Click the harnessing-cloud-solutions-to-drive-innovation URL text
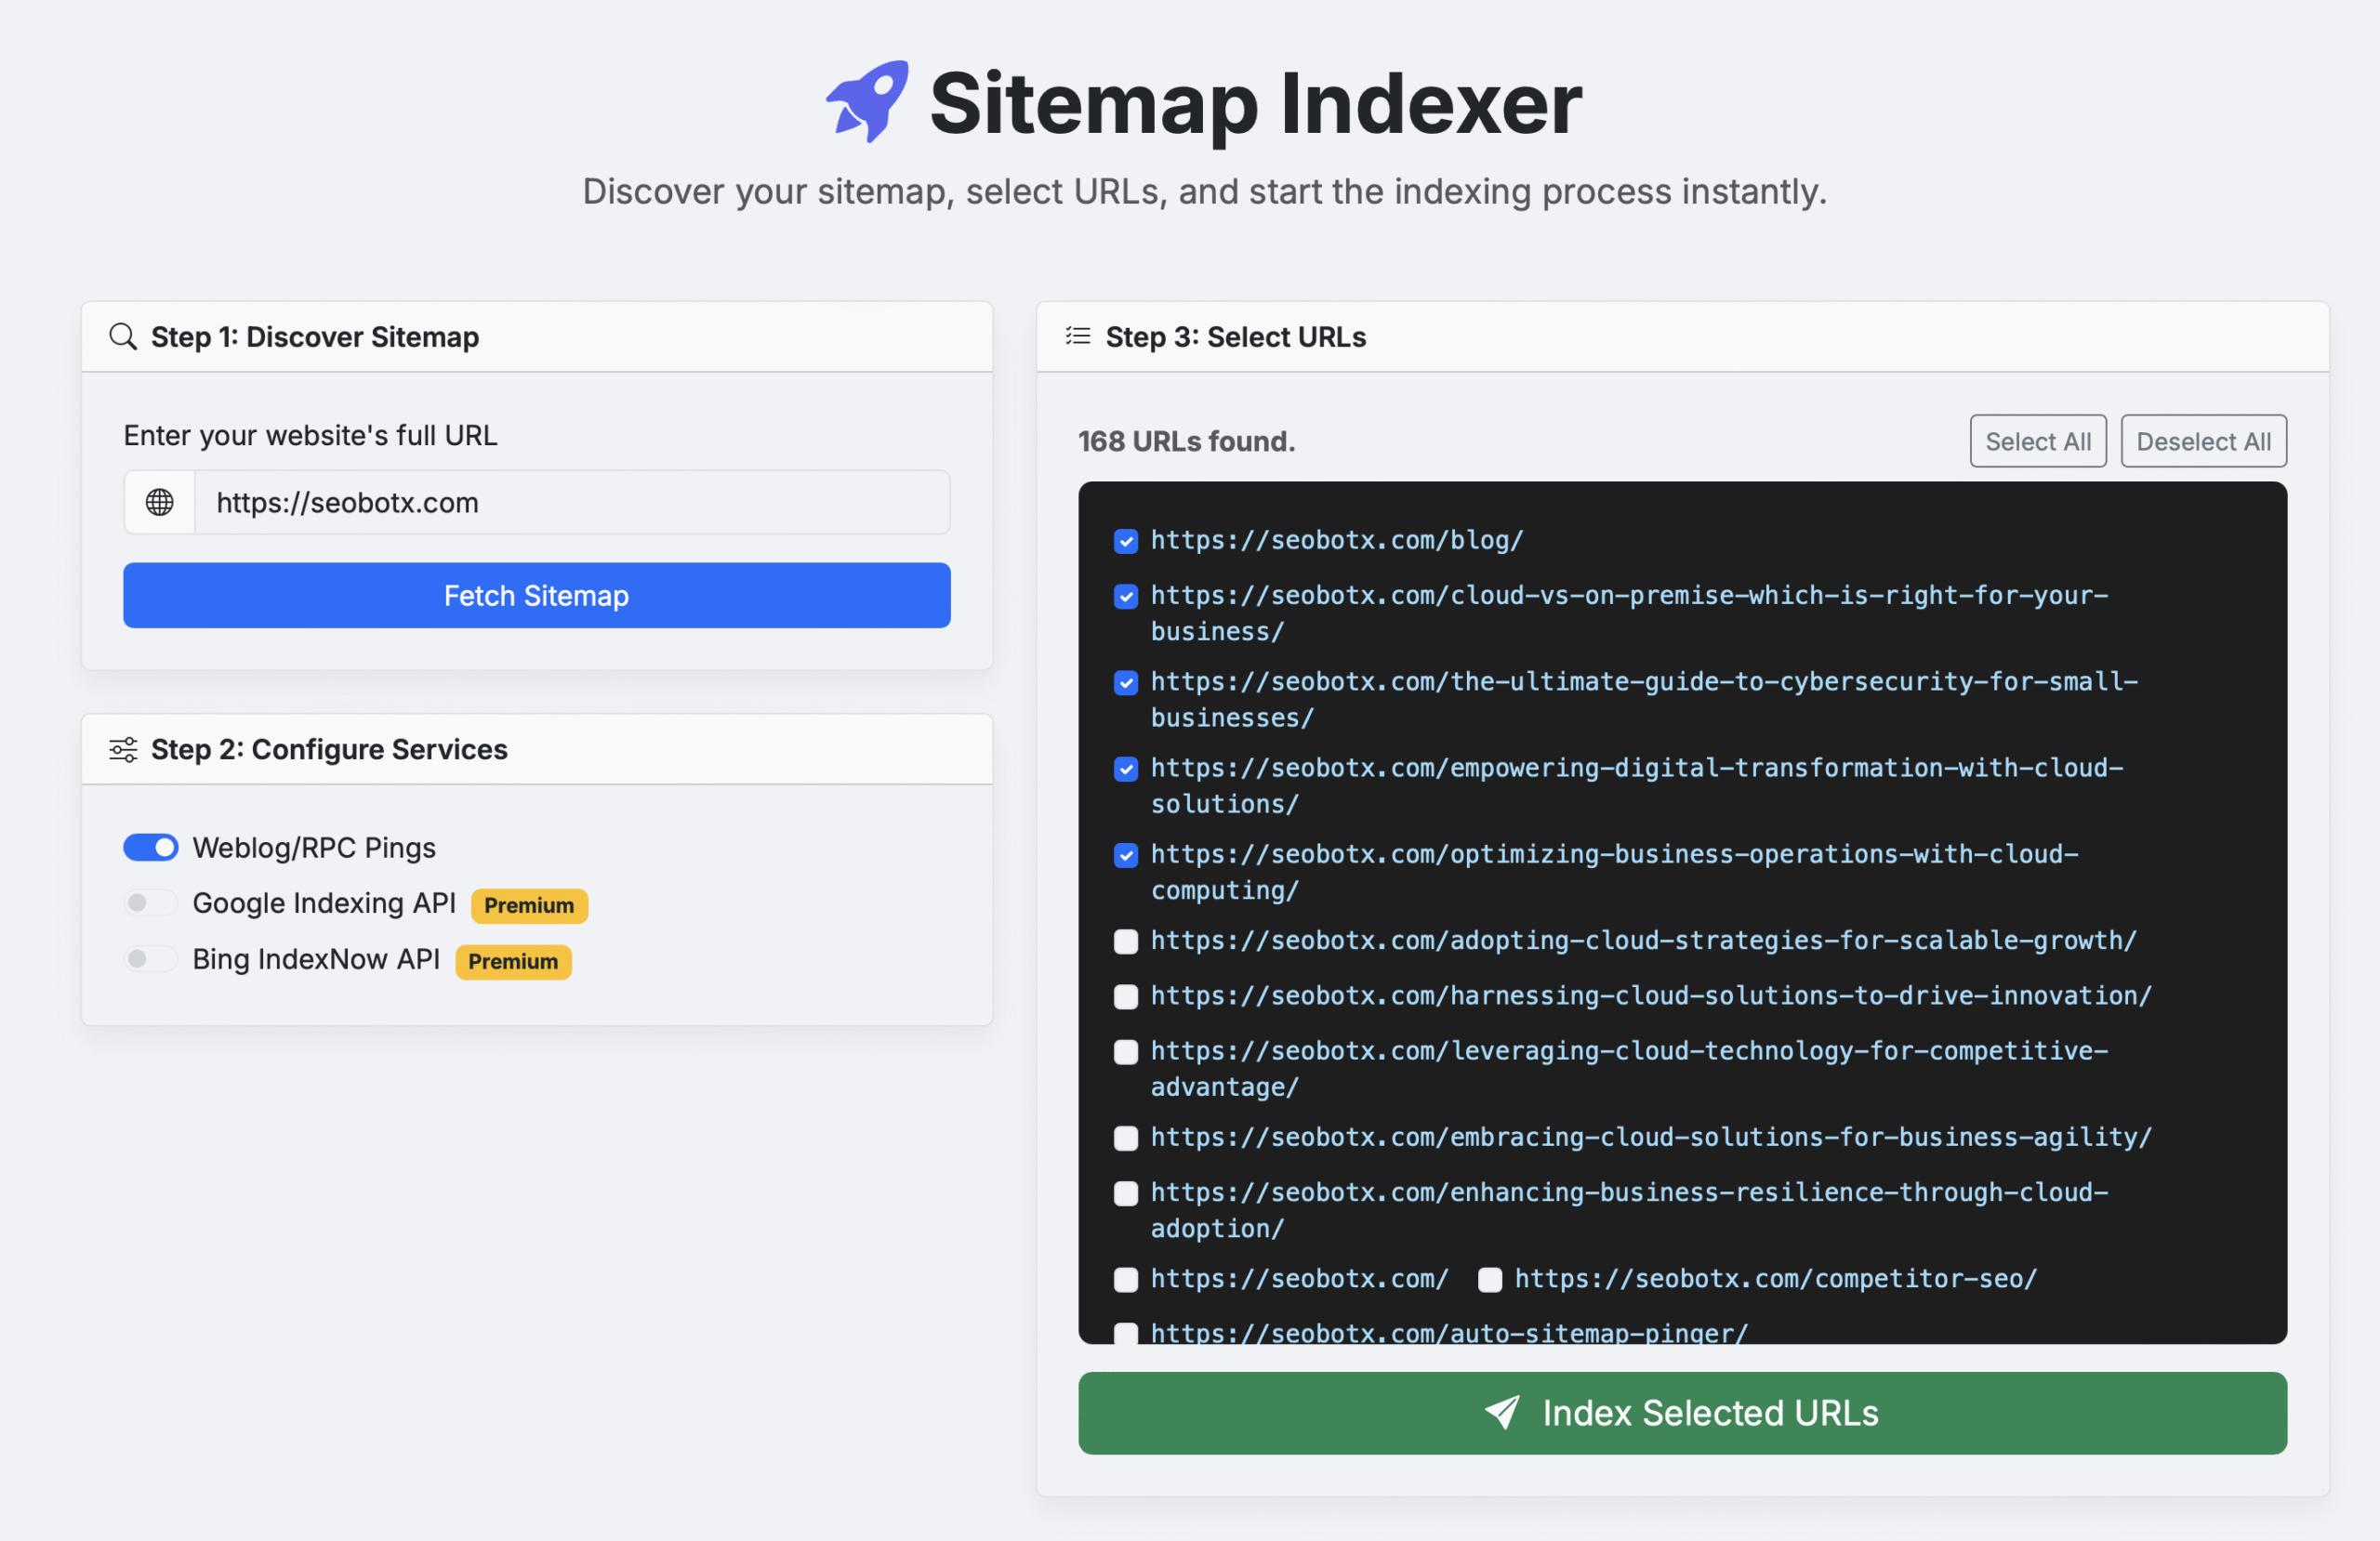Screen dimensions: 2380x1541 (x=1651, y=995)
